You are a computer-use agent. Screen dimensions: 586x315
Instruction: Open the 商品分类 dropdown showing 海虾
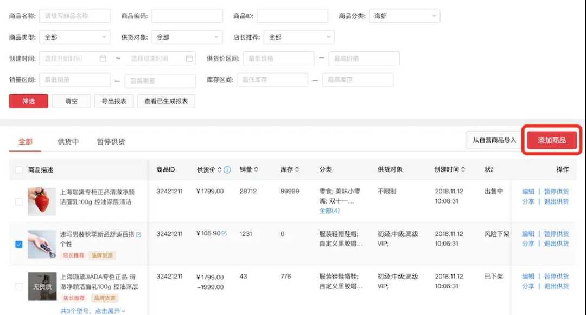pyautogui.click(x=404, y=16)
